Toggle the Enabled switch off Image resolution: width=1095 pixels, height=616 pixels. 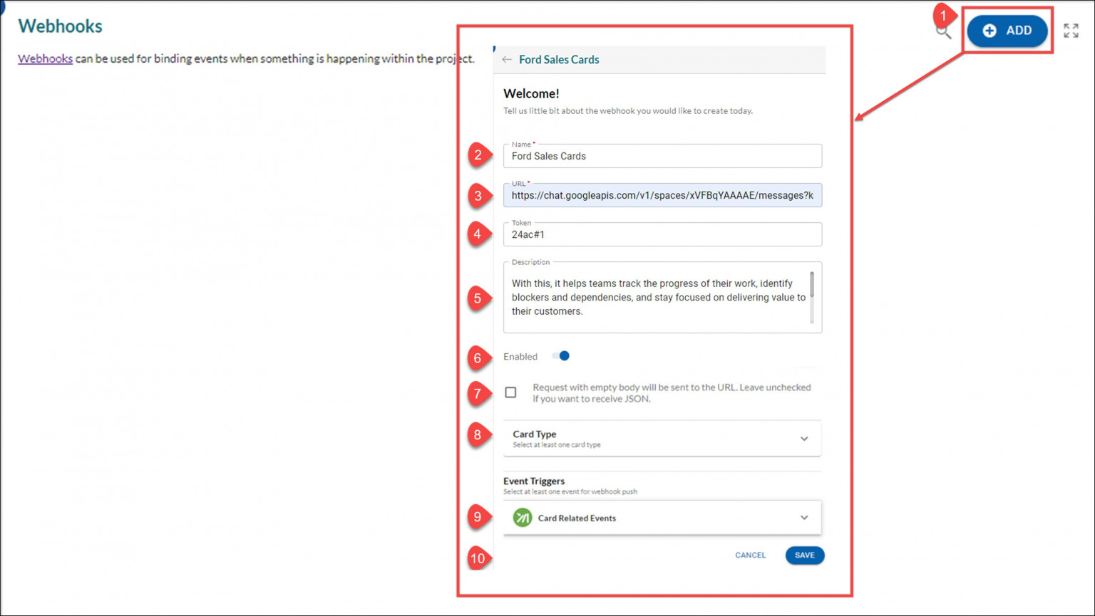(561, 356)
